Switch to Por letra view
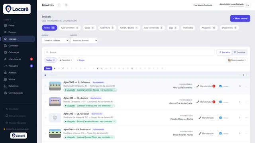255x143 pixels. [x=224, y=52]
